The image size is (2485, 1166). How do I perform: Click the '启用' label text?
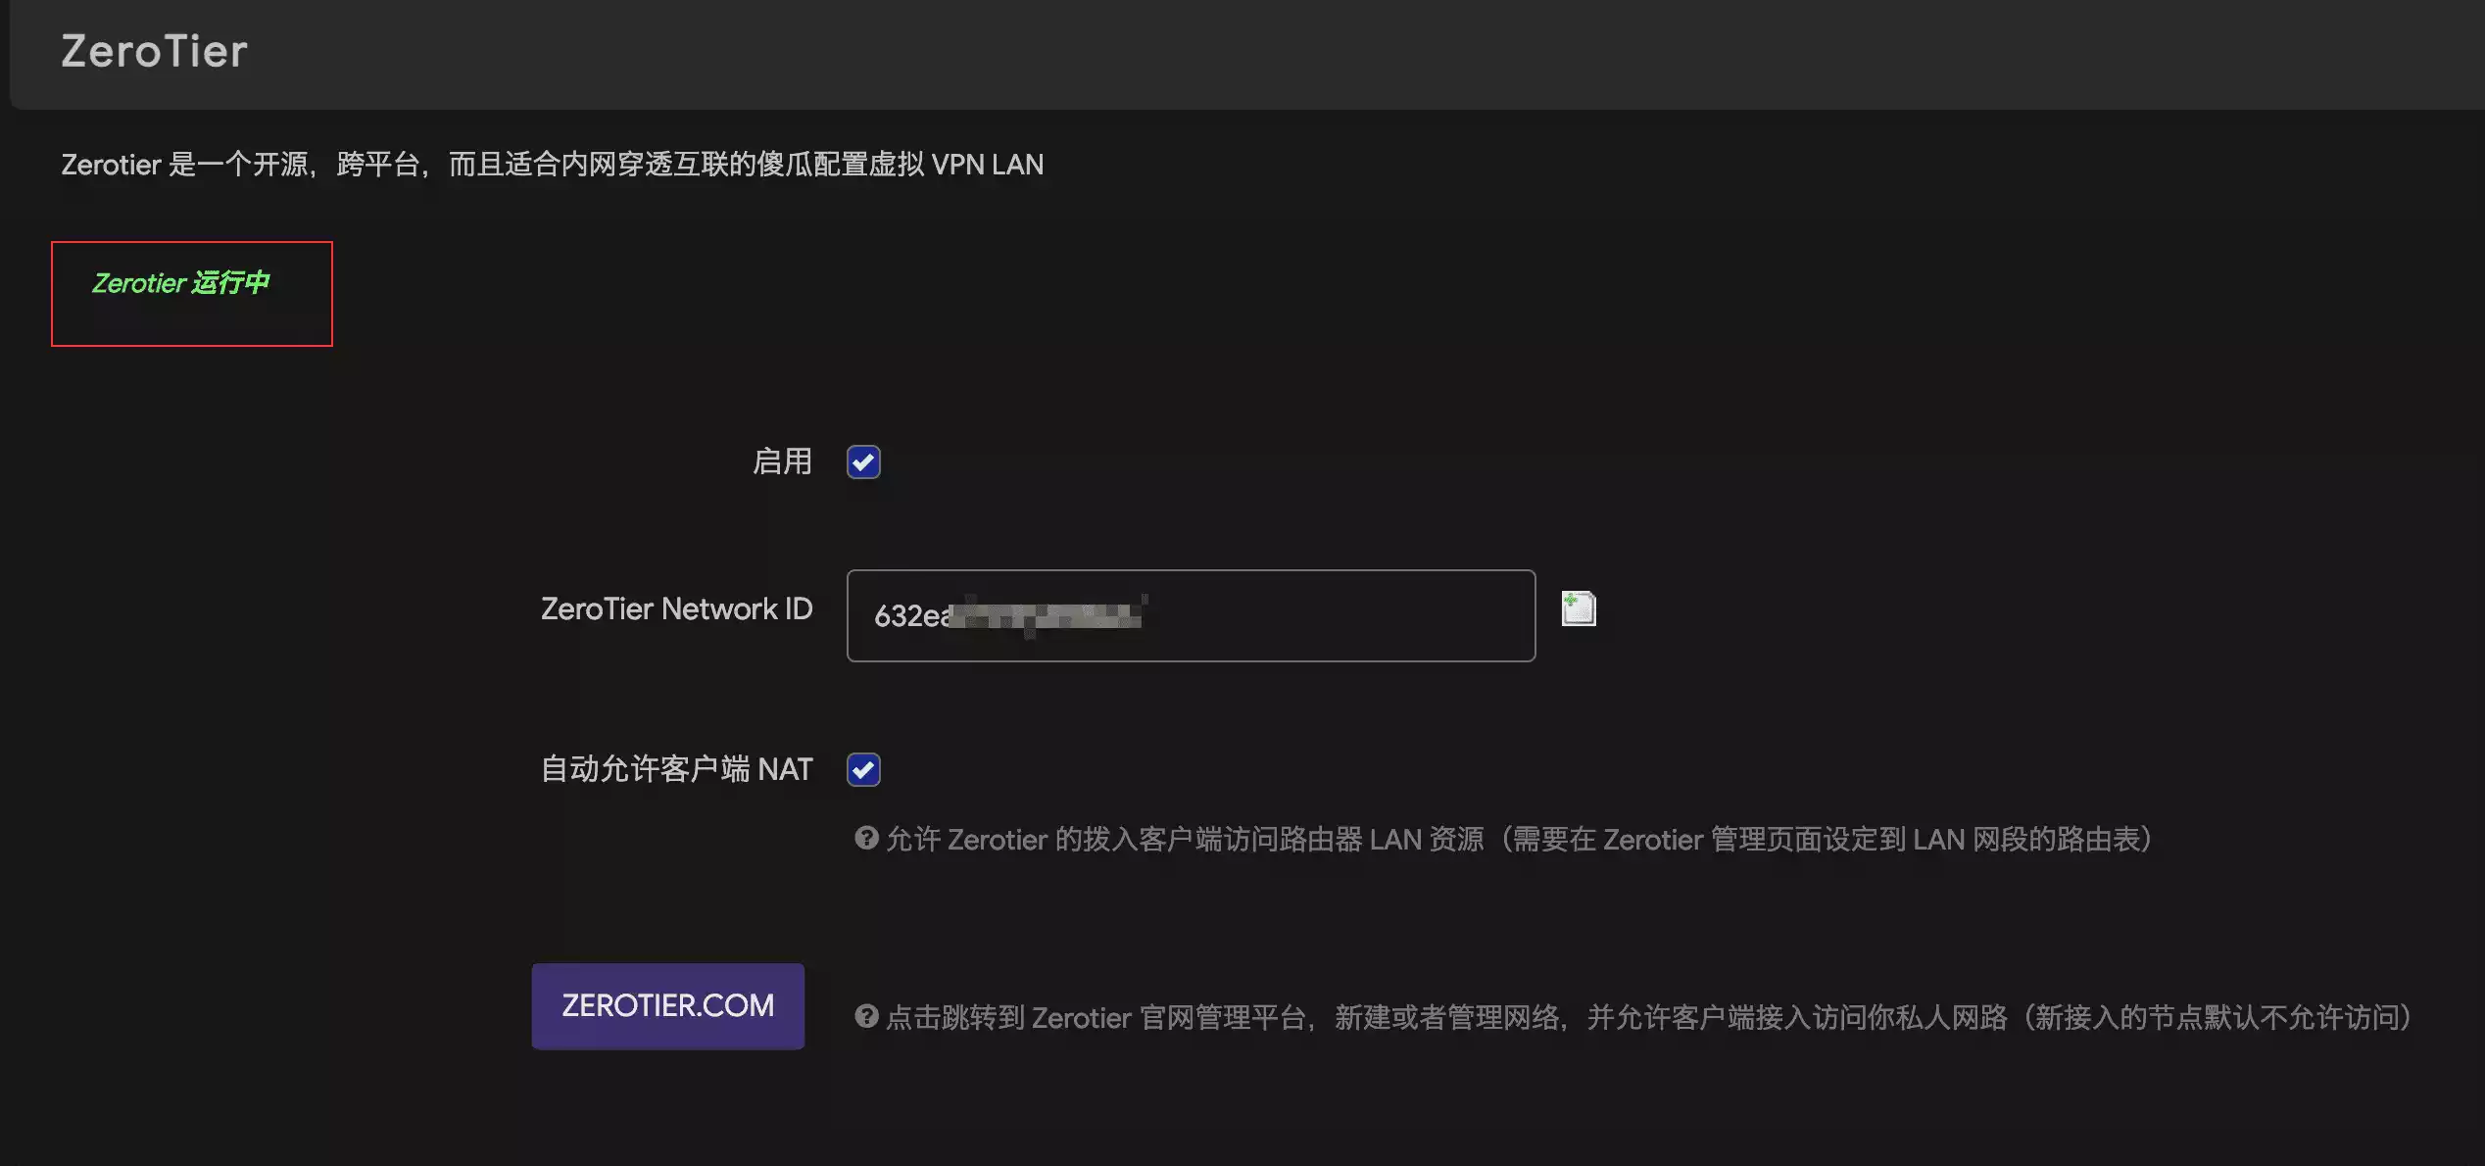[782, 462]
